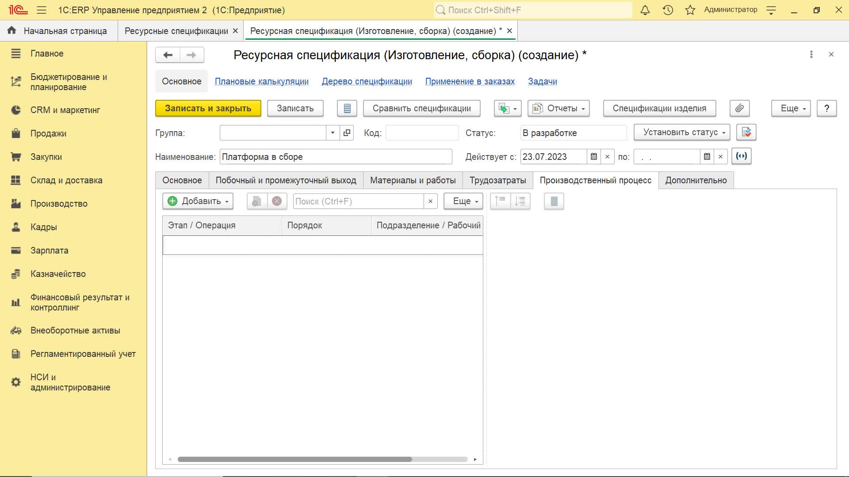The height and width of the screenshot is (477, 849).
Task: Open service settings icon near Администратор
Action: pos(771,10)
